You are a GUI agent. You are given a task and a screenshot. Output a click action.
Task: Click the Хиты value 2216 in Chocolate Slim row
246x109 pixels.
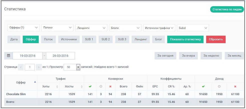coord(48,94)
